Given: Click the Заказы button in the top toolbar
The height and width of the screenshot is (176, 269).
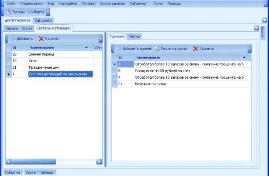Looking at the screenshot, I should [16, 12].
